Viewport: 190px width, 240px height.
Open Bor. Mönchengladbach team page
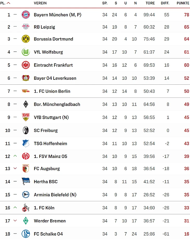tap(57, 104)
